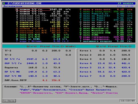Viewport: 138px width, 104px height.
Task: Select 'P пара в колл.потр.' row
Action: (x=106, y=9)
